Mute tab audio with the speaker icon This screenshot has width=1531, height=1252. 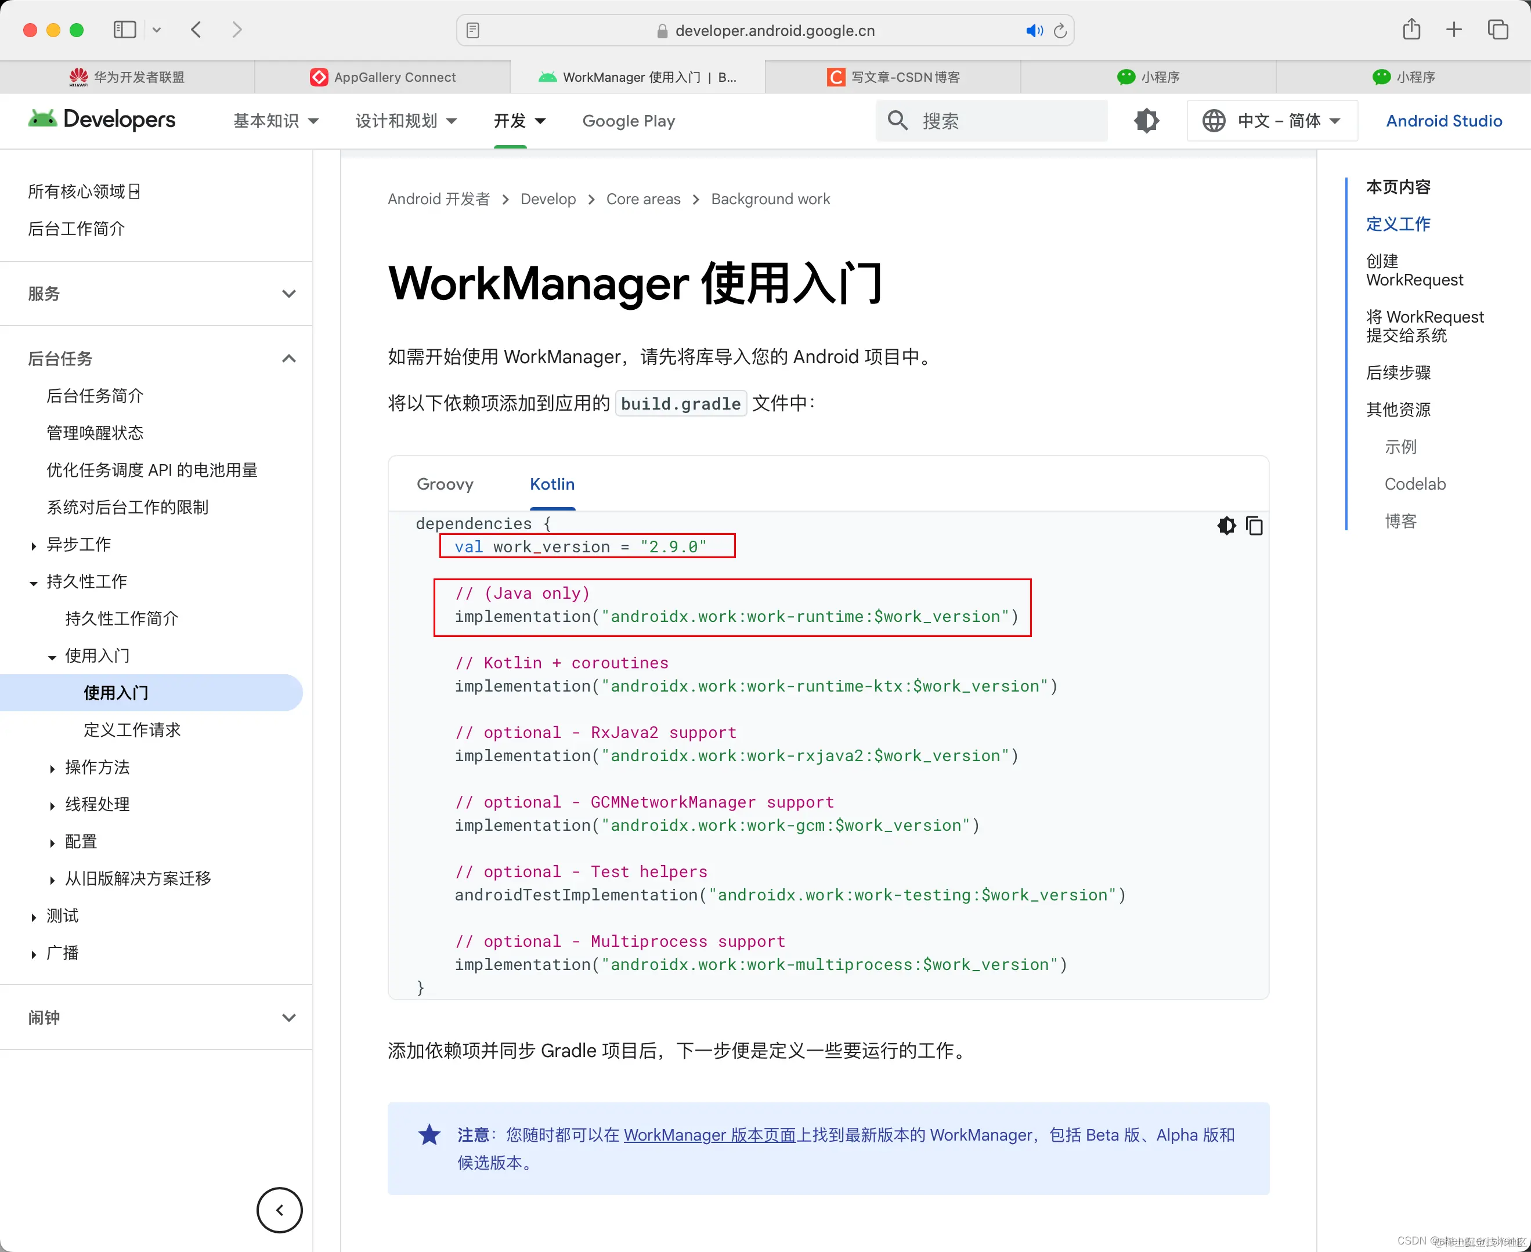pos(1035,30)
